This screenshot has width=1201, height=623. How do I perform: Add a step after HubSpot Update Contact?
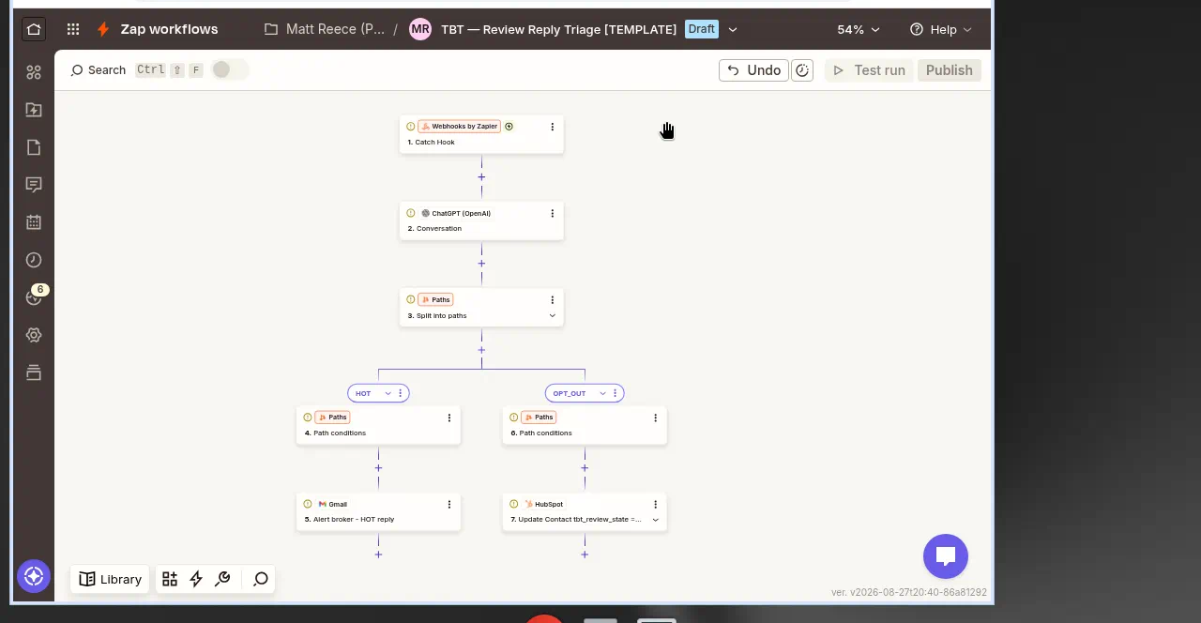coord(585,555)
